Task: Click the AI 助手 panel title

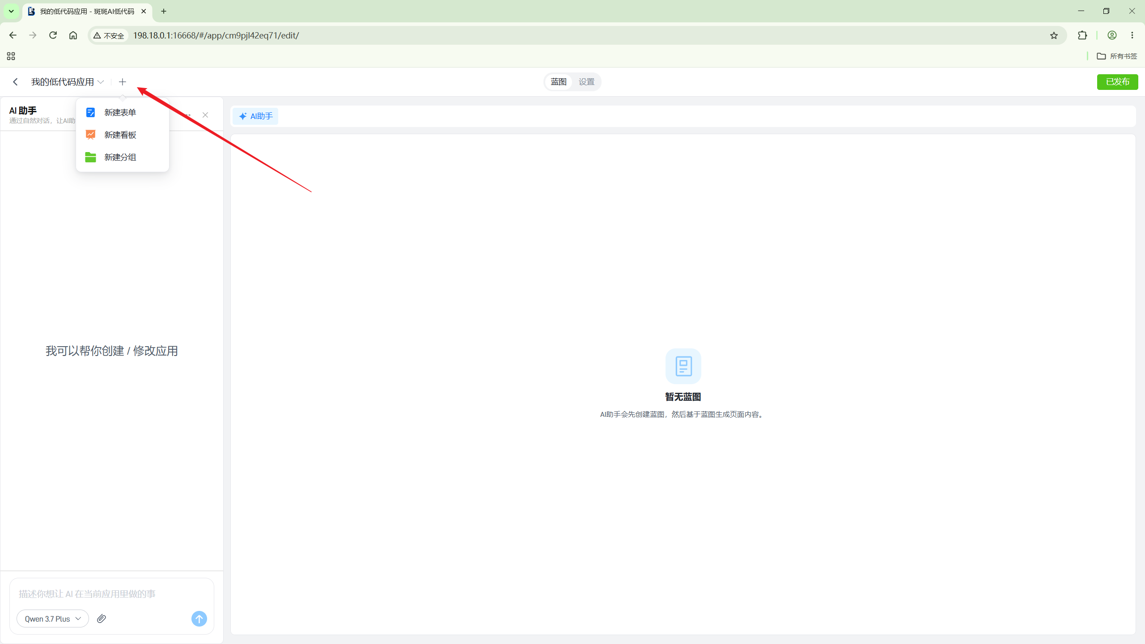Action: click(x=23, y=110)
